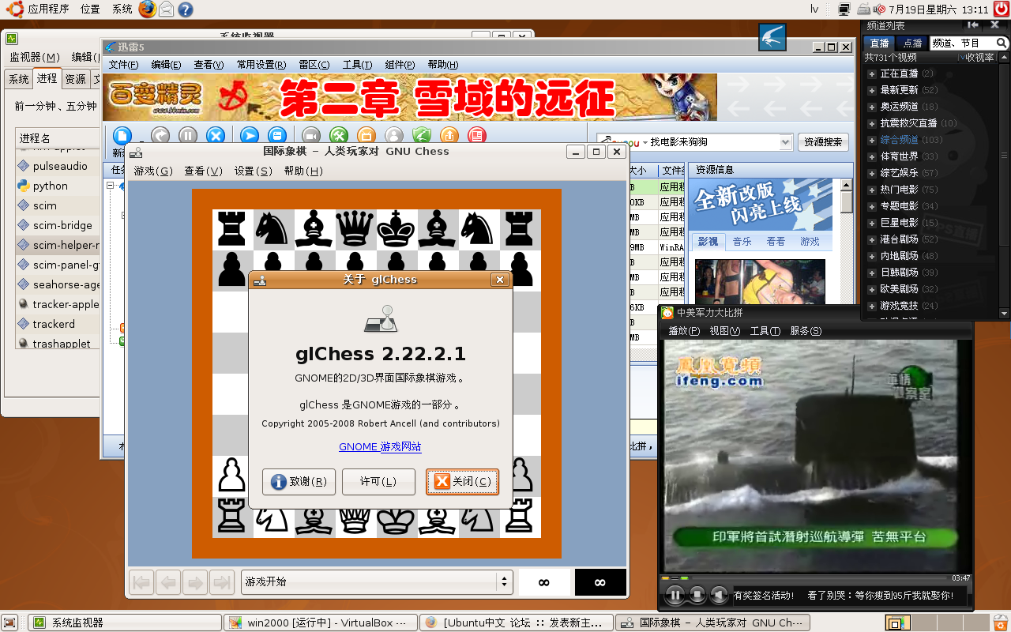The width and height of the screenshot is (1011, 632).
Task: Click Xunlei orange upload icon
Action: pyautogui.click(x=449, y=136)
